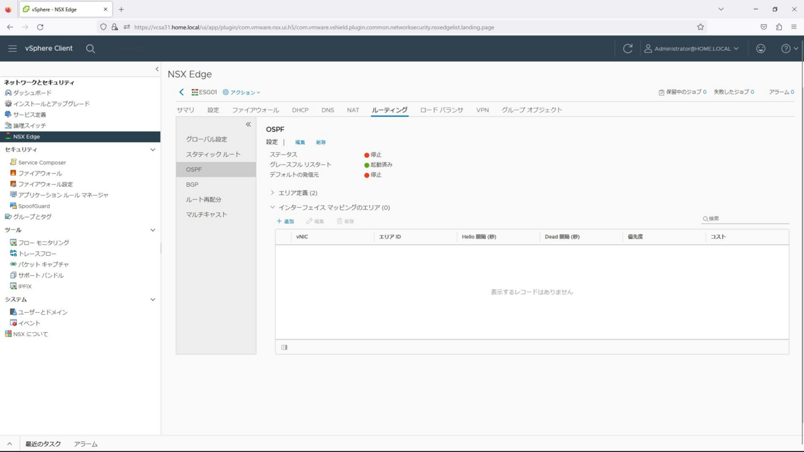Viewport: 804px width, 452px height.
Task: Click 追加 to add interface mapping
Action: point(285,221)
